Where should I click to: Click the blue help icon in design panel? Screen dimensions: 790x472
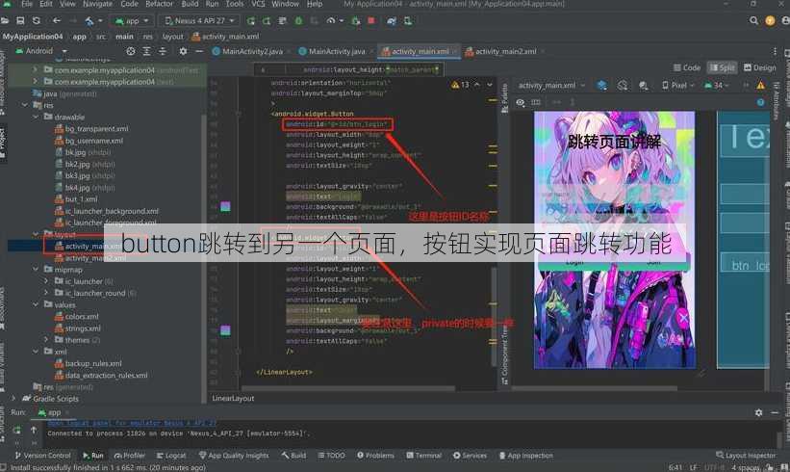coord(761,102)
